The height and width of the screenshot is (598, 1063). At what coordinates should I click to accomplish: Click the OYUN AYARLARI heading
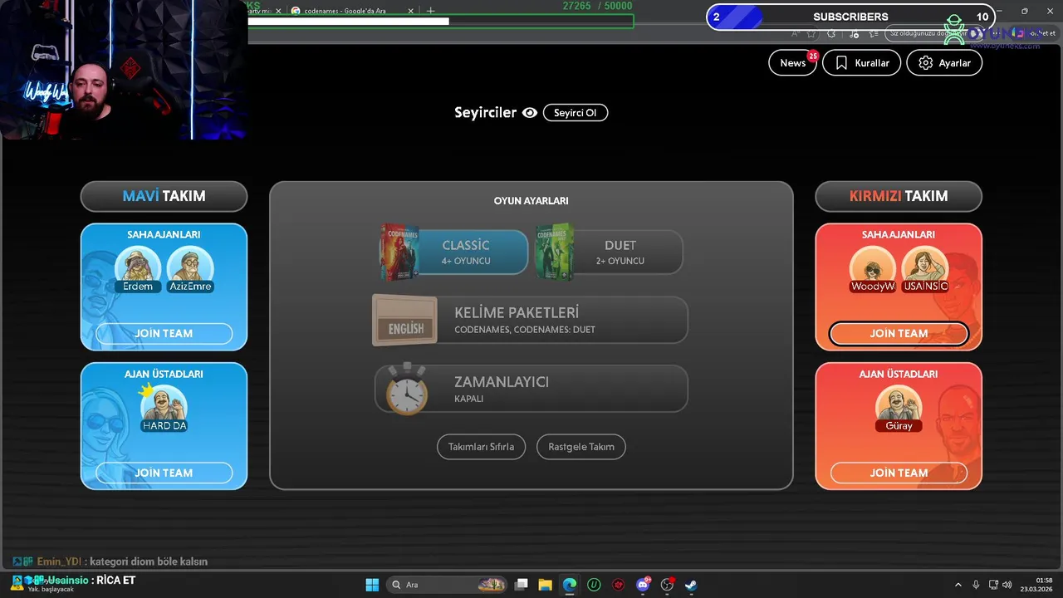tap(531, 201)
